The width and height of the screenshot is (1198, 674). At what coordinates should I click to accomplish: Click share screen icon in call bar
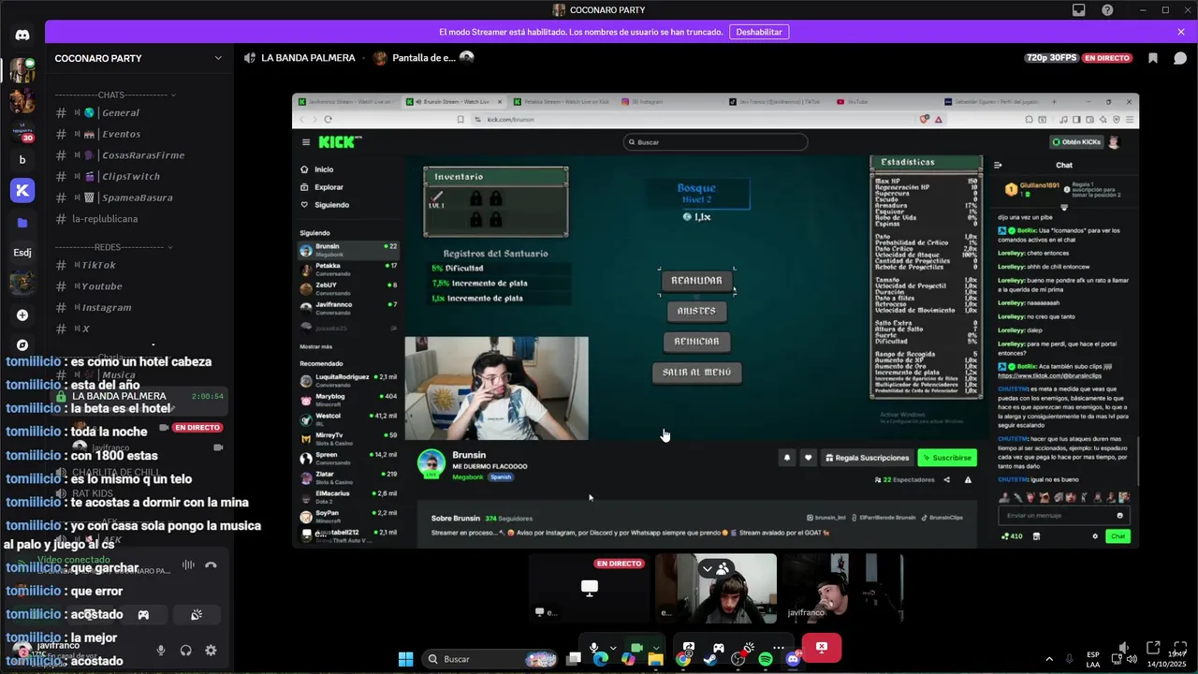pos(689,648)
